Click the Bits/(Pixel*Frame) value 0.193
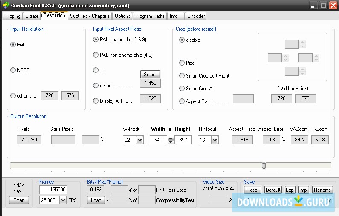Image resolution: width=339 pixels, height=216 pixels. (96, 190)
